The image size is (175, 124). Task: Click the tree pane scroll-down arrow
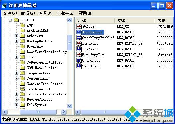(69, 106)
